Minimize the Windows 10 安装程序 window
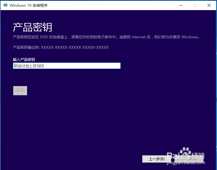Viewport: 217px width, 170px height. pos(181,5)
